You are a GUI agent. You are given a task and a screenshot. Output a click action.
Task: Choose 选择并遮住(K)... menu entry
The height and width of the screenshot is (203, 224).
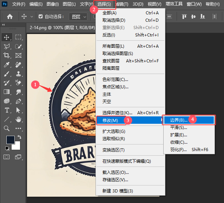tap(130, 113)
